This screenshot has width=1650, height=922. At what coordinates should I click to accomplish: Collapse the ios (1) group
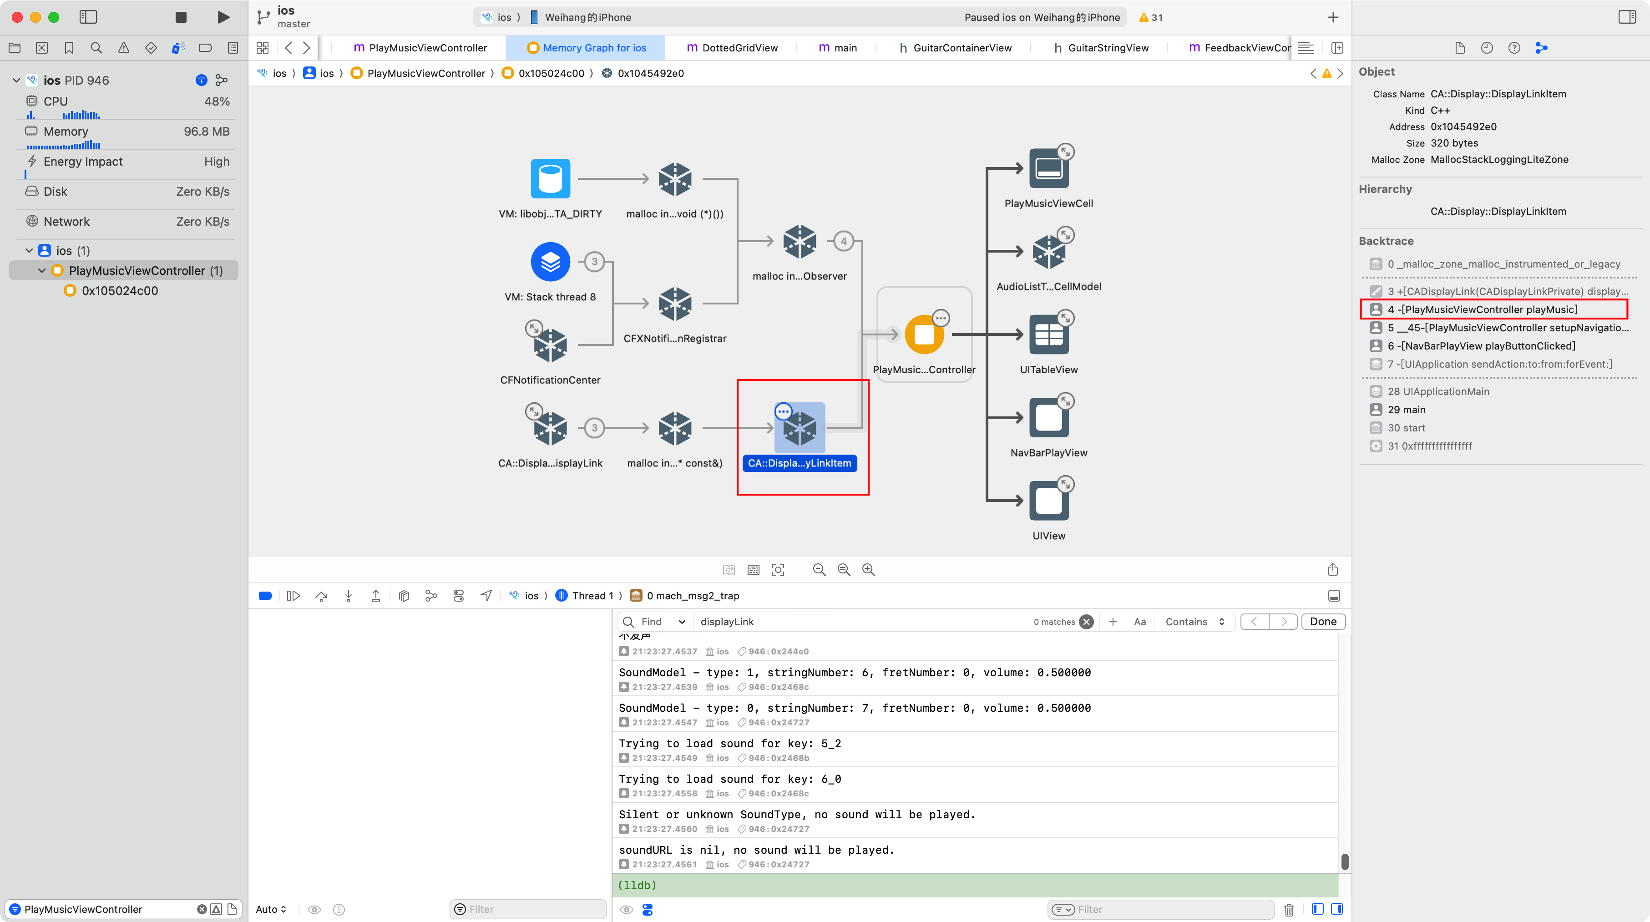point(29,250)
